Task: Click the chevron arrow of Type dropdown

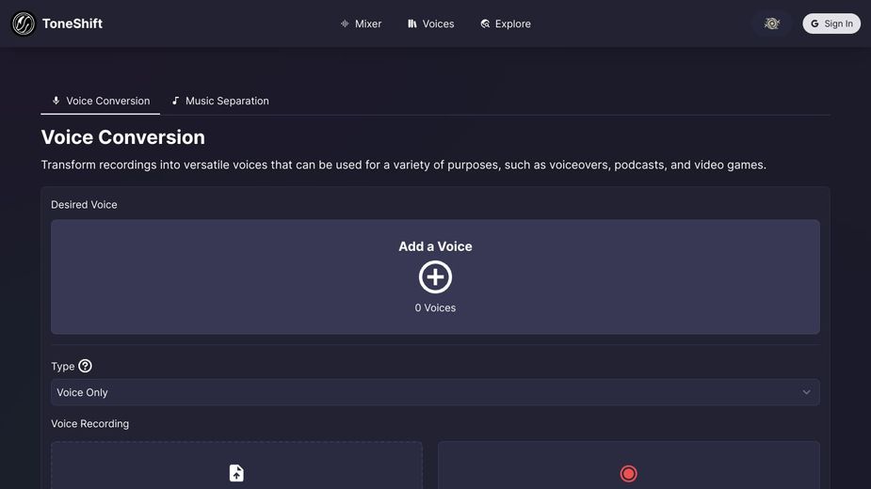Action: [x=806, y=392]
